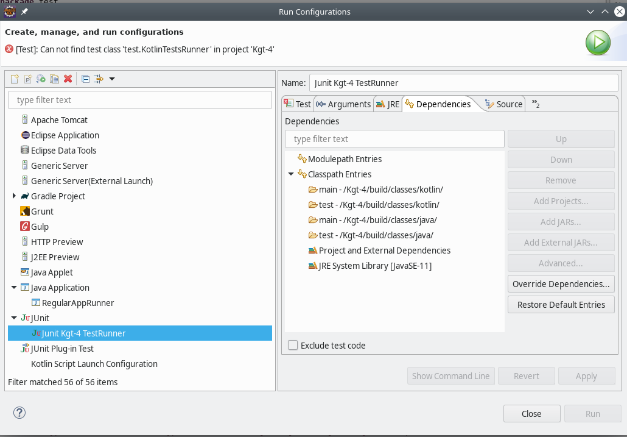Collapse the JUnit node

pos(14,318)
